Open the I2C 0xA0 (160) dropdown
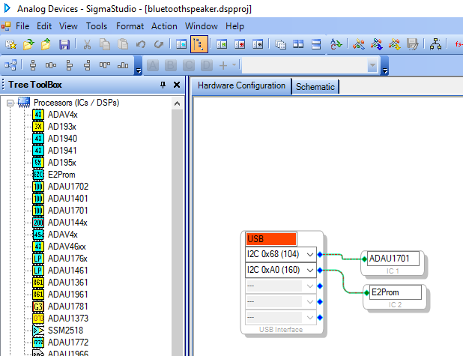Viewport: 463px width, 356px height. [309, 270]
